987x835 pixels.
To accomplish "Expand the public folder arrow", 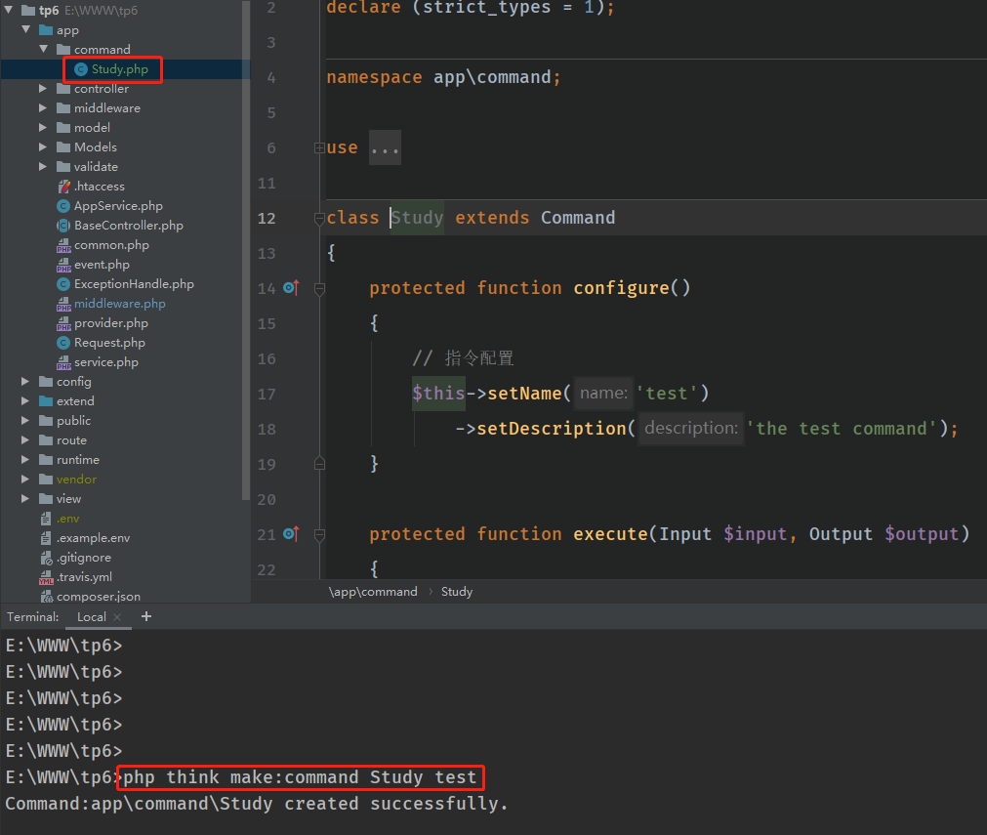I will [25, 421].
